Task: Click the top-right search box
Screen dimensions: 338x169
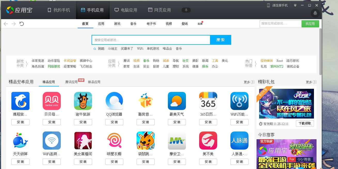Action: point(281,24)
